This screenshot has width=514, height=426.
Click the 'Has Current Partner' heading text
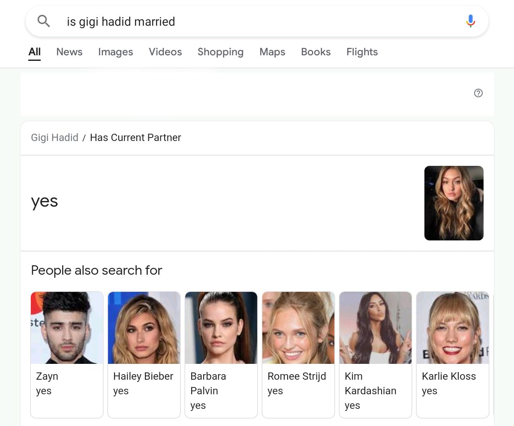135,137
